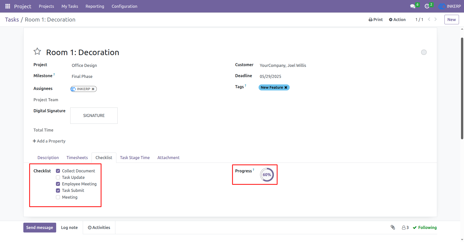Switch to the Description tab

point(48,158)
